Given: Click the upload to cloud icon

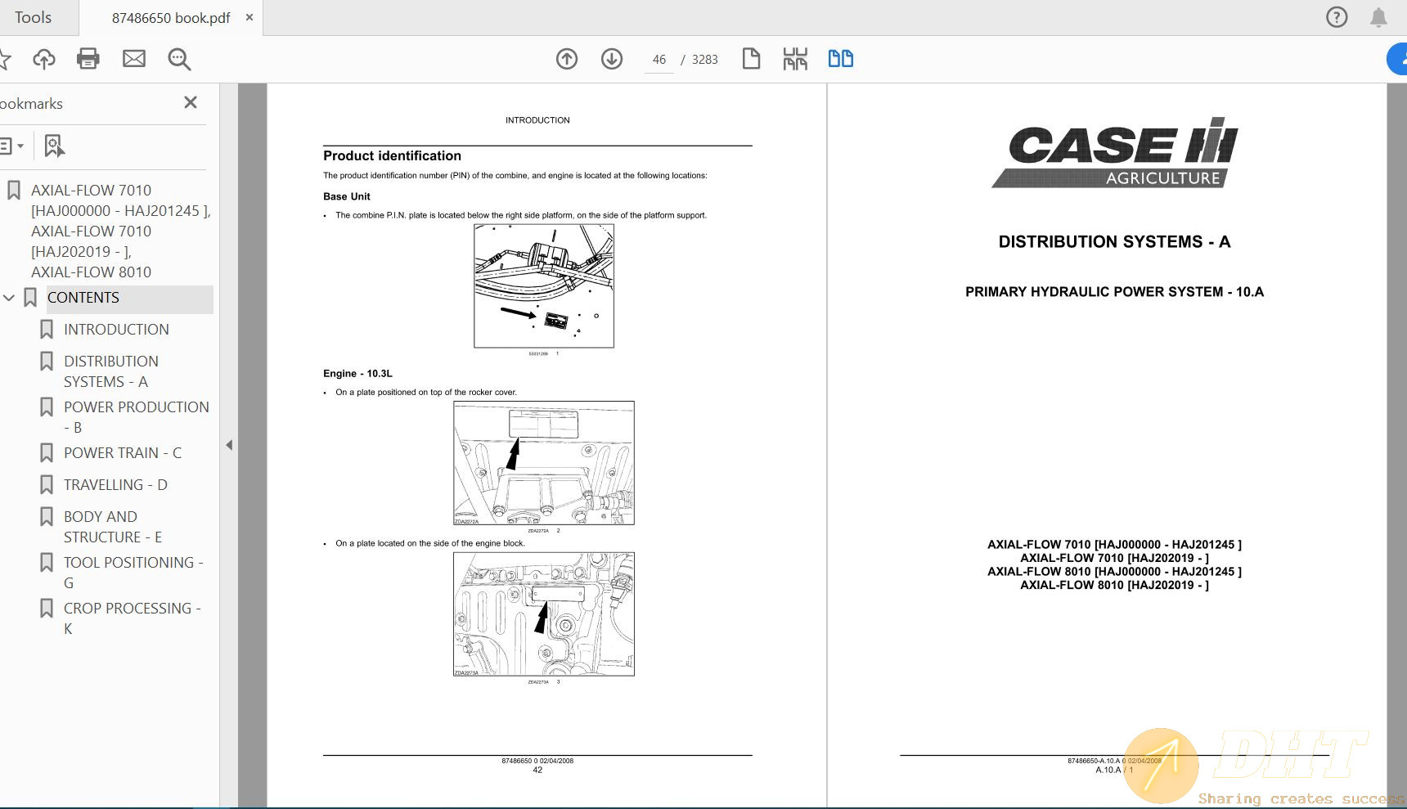Looking at the screenshot, I should click(44, 59).
